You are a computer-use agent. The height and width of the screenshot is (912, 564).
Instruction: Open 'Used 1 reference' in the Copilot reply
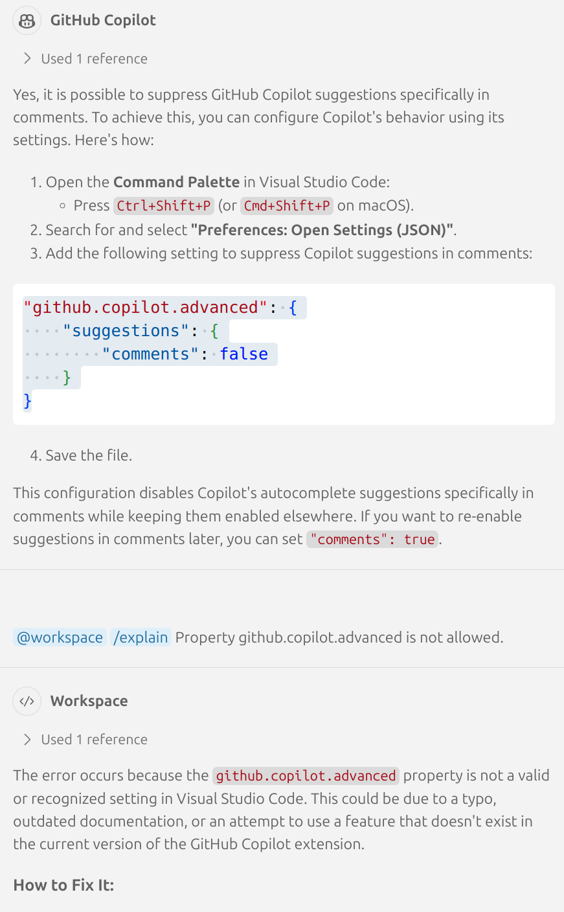pos(94,59)
